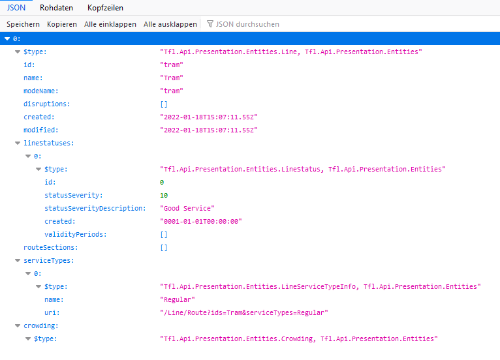Select the modeName property row

tap(41, 91)
